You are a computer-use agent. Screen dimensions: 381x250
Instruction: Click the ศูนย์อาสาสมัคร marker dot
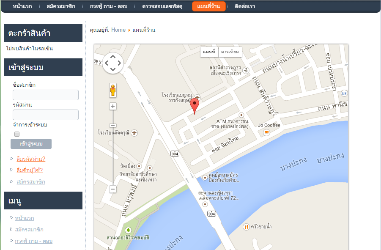coord(205,178)
